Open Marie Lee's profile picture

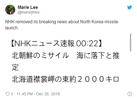(x=10, y=10)
